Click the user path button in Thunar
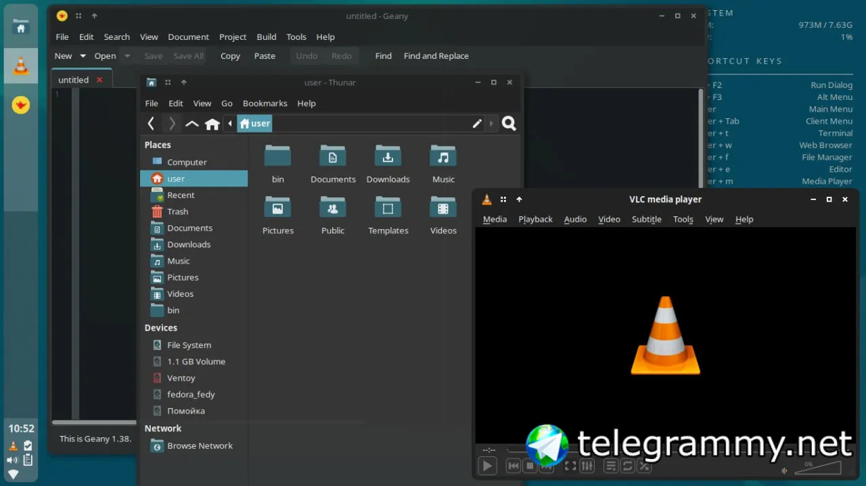This screenshot has width=866, height=486. point(254,123)
